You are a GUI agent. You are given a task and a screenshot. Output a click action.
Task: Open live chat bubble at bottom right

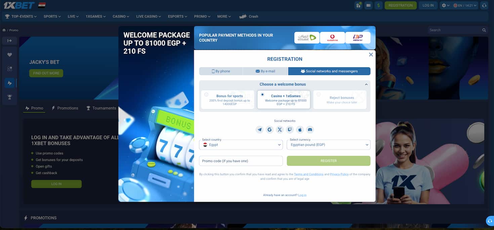[x=490, y=221]
